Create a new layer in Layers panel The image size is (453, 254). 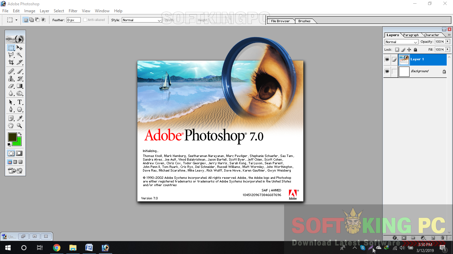432,238
